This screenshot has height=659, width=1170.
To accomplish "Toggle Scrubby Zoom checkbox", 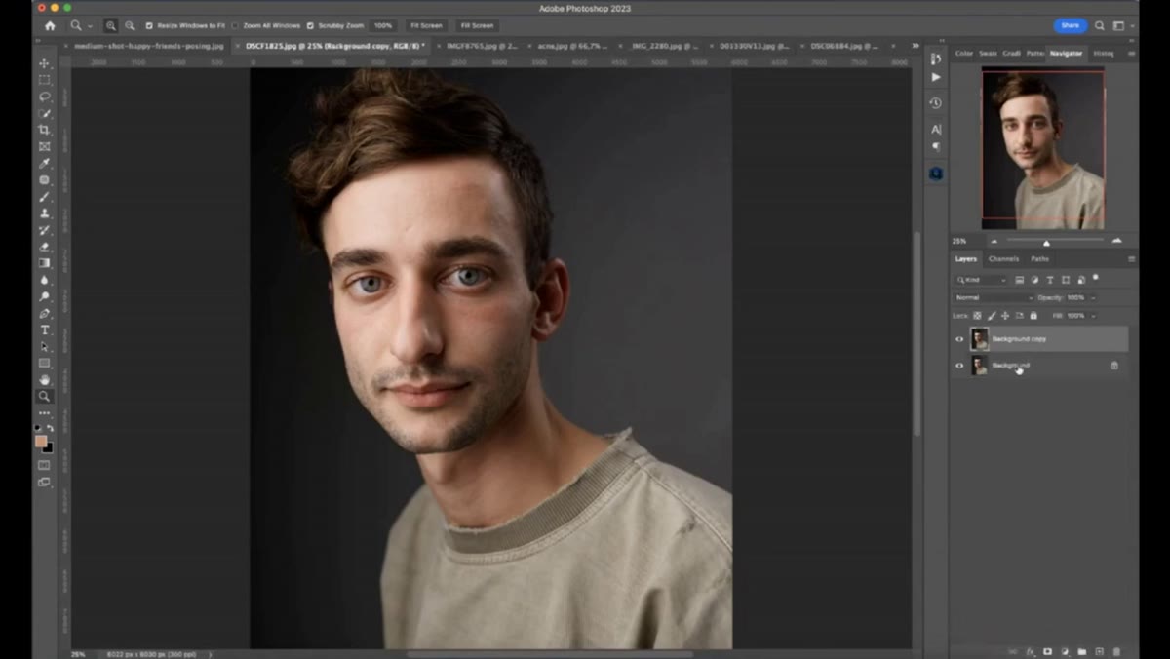I will [x=310, y=25].
